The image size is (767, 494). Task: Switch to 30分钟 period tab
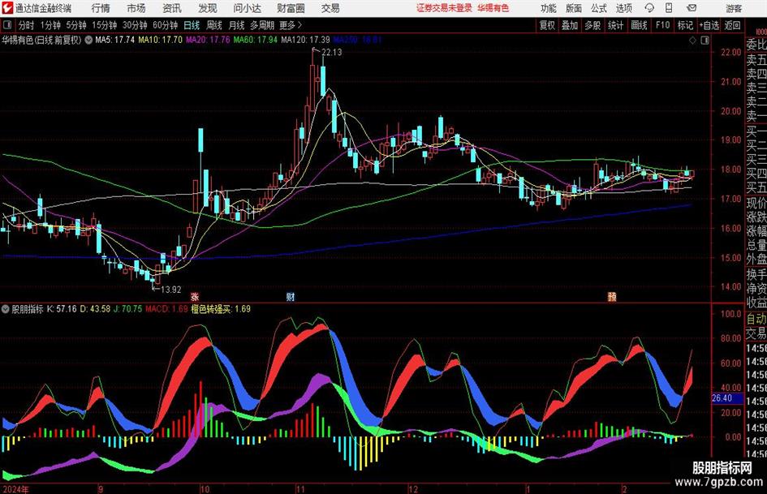[x=135, y=25]
